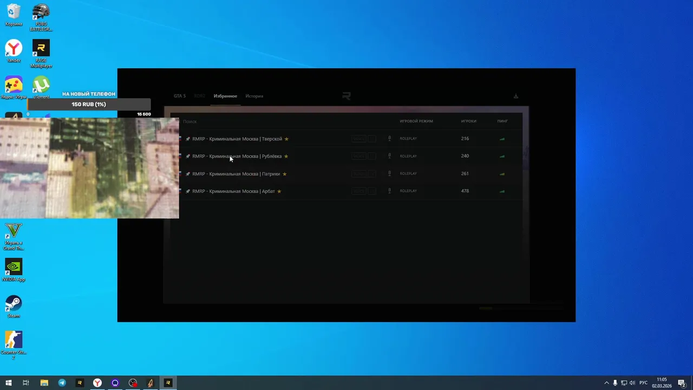Screen dimensions: 693x390
Task: Open the notification center icon
Action: point(682,383)
